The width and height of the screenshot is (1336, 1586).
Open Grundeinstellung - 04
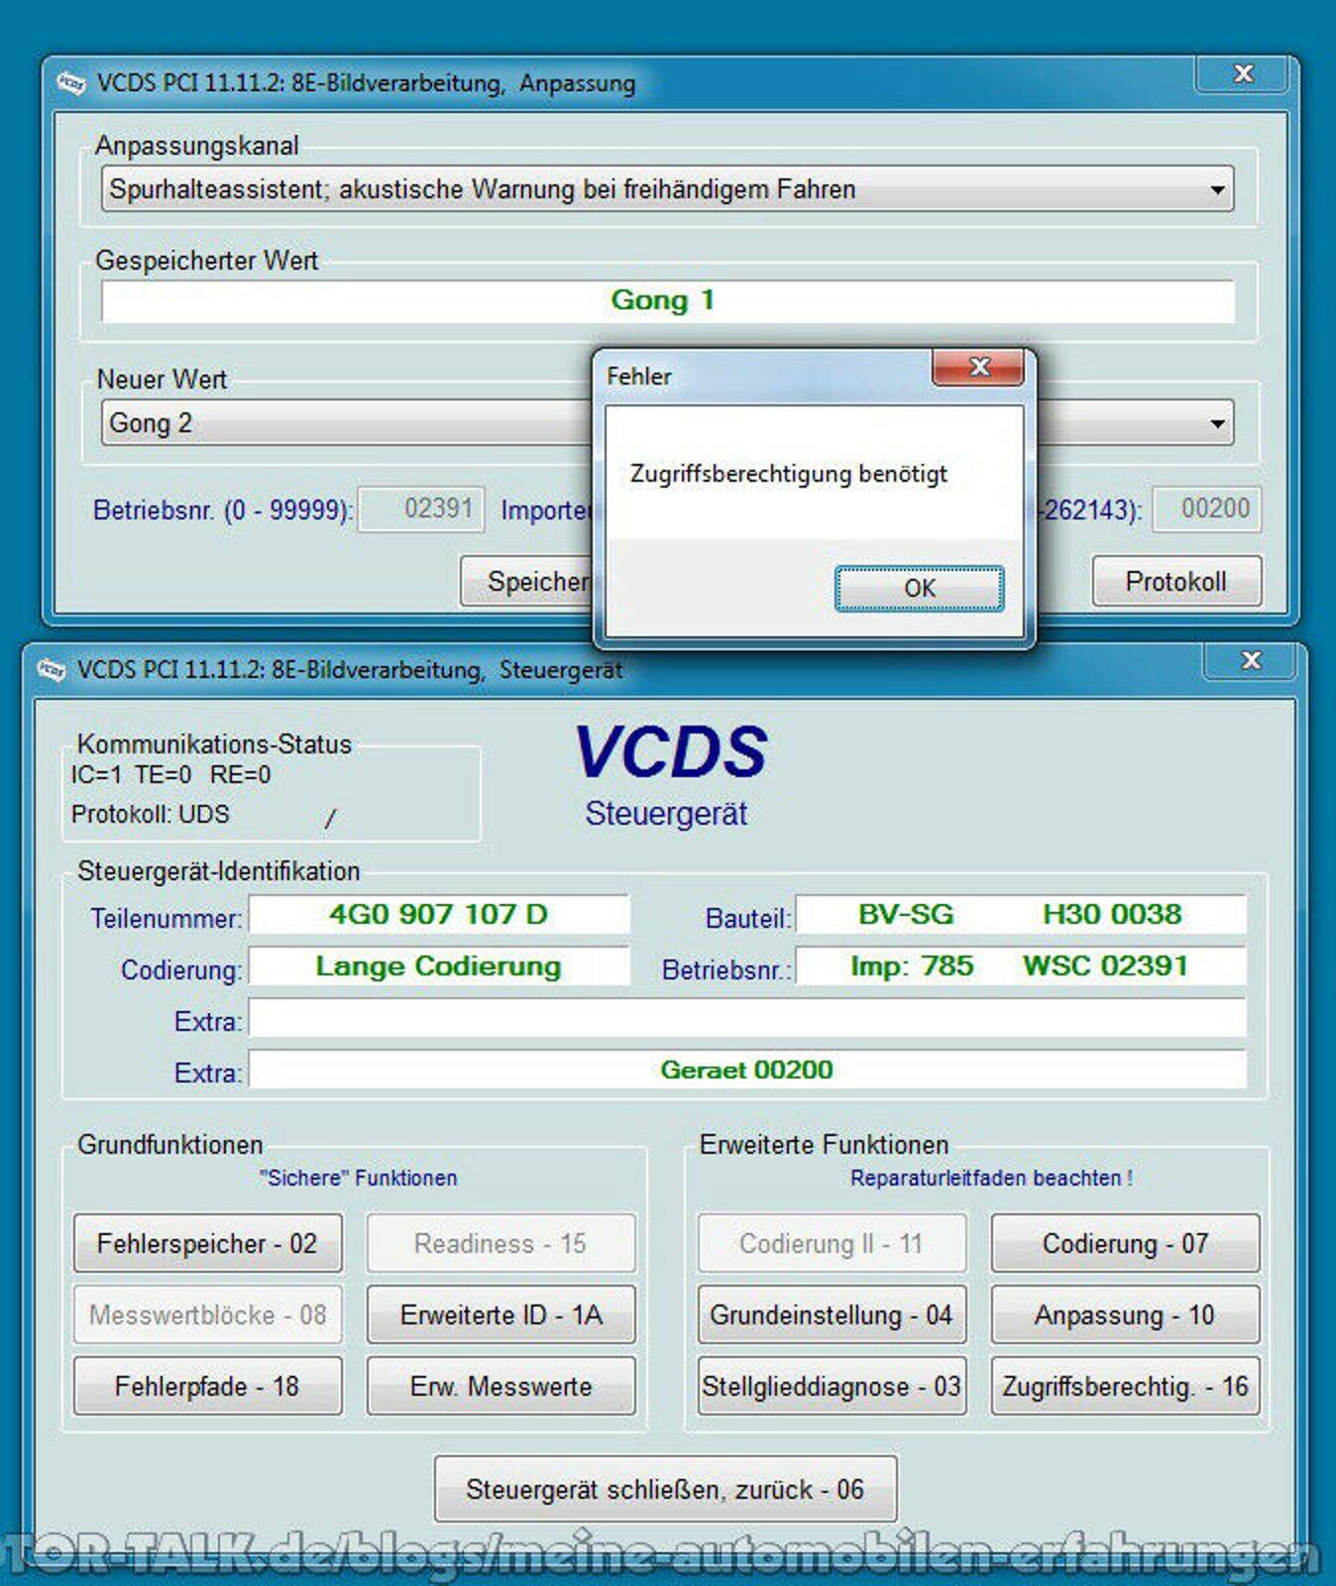pyautogui.click(x=832, y=1314)
